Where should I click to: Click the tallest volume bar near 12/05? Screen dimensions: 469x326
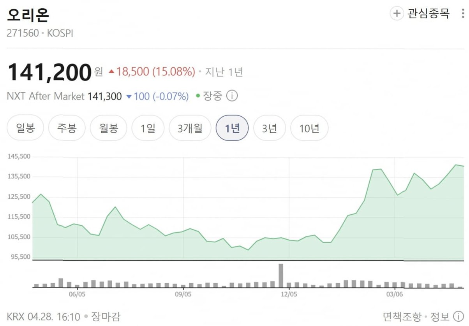280,275
